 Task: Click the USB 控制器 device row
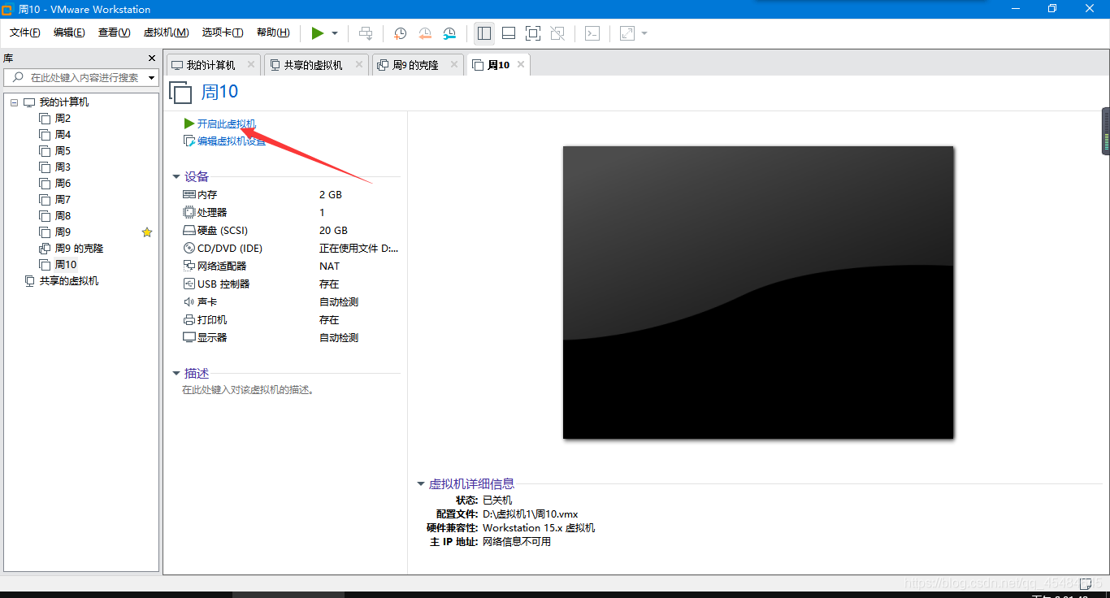[x=292, y=284]
